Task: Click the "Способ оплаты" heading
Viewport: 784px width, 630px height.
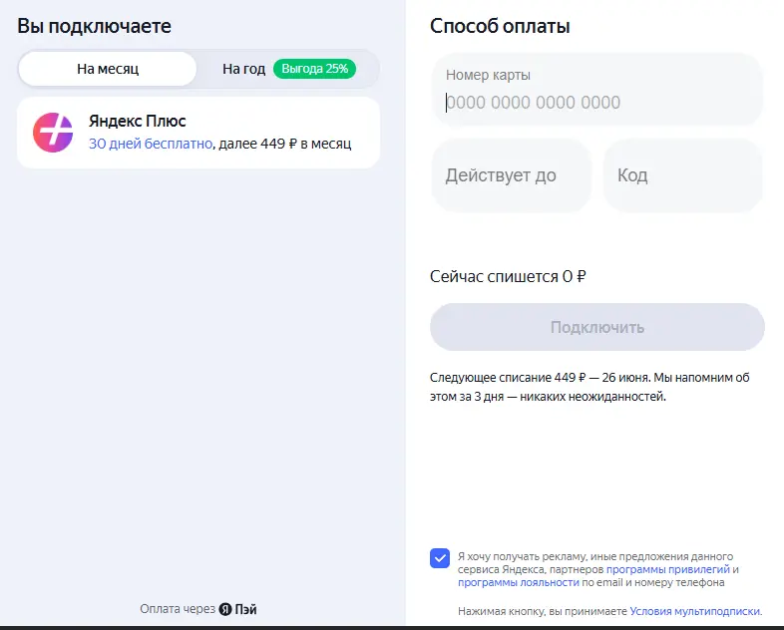Action: [500, 26]
